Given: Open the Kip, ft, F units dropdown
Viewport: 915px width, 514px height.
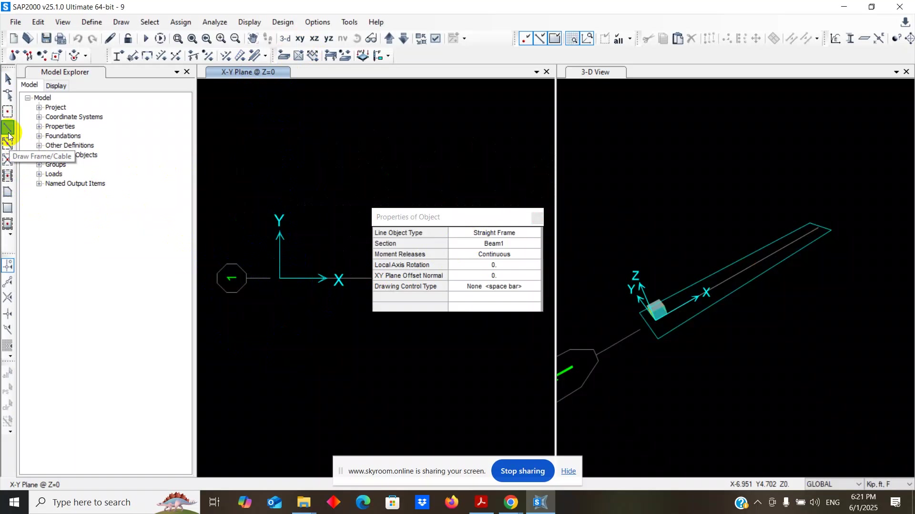Looking at the screenshot, I should tap(889, 484).
